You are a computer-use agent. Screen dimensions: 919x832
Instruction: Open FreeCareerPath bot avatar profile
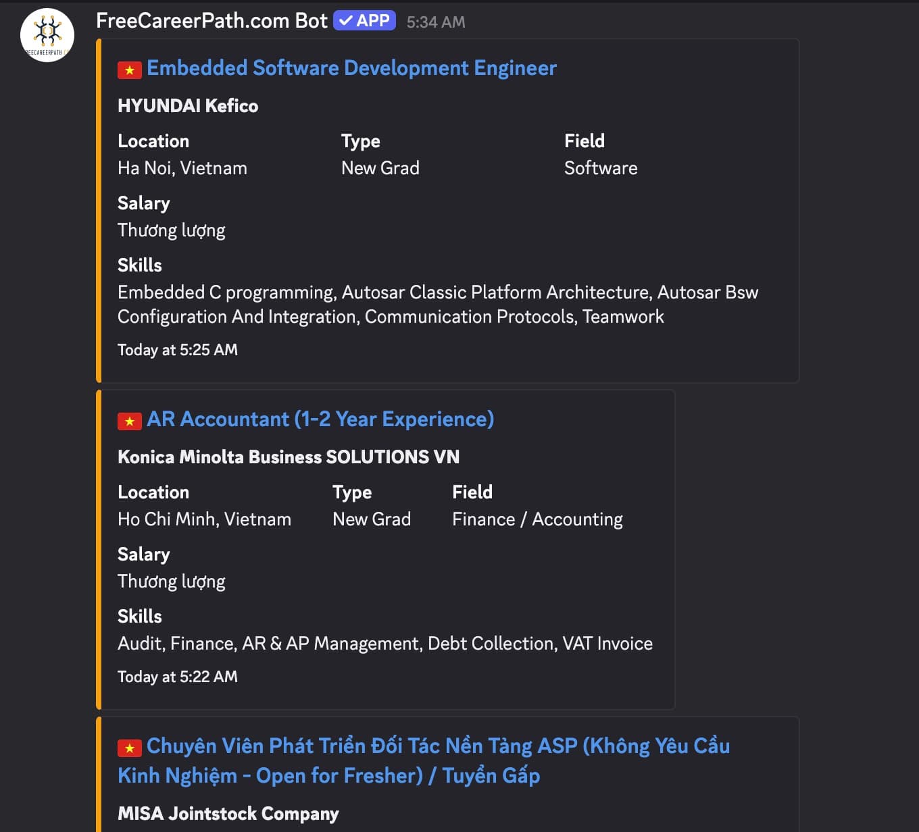coord(47,35)
